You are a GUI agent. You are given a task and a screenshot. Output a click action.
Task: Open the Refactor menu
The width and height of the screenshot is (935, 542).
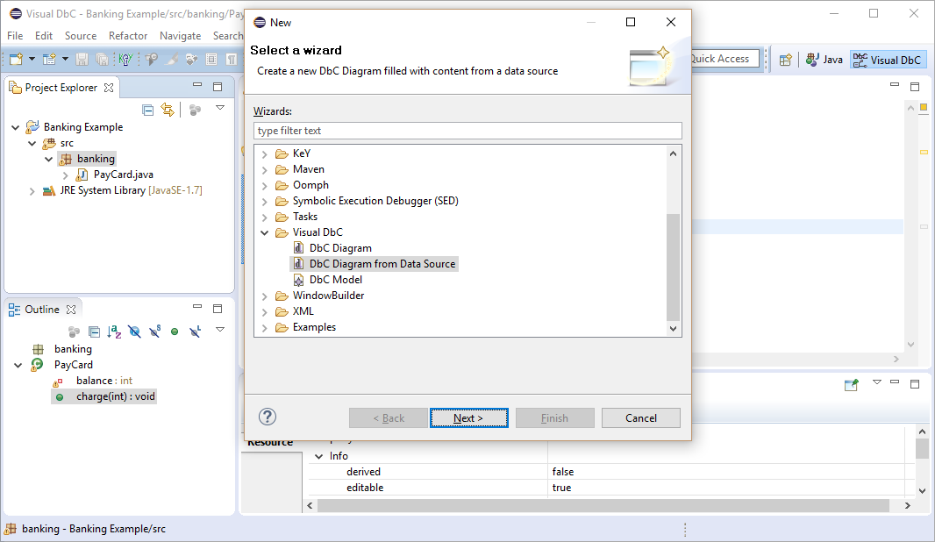[127, 36]
